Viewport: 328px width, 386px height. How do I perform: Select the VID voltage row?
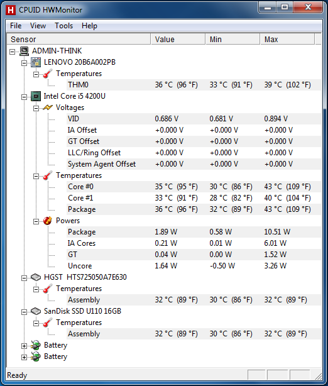[x=194, y=119]
